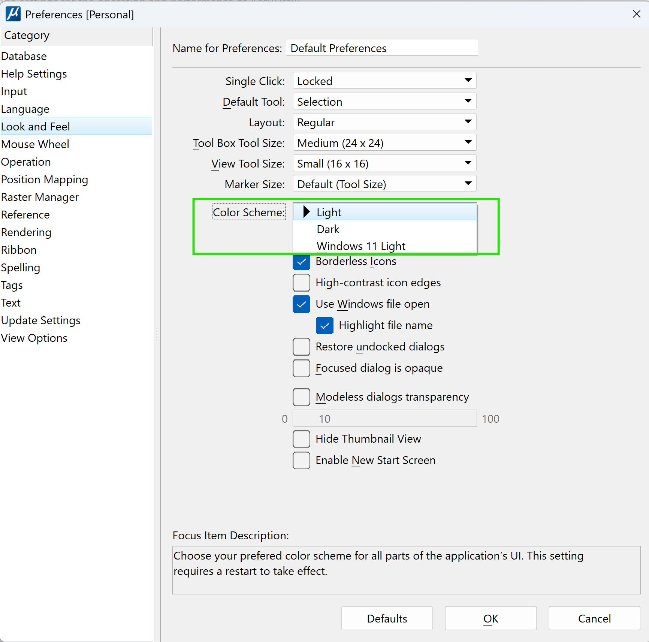The width and height of the screenshot is (649, 642).
Task: Uncheck Highlight file name option
Action: [x=324, y=325]
